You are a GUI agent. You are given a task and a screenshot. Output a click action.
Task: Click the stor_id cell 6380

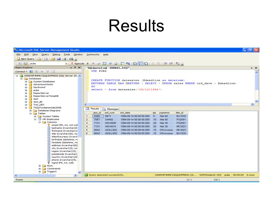click(x=98, y=116)
